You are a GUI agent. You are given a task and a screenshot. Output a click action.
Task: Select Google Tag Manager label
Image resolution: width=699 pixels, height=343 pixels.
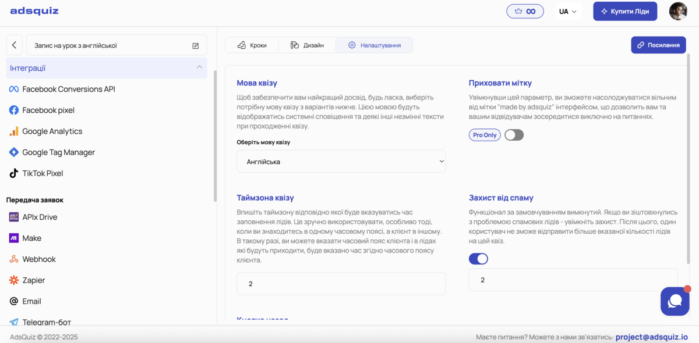pyautogui.click(x=58, y=152)
